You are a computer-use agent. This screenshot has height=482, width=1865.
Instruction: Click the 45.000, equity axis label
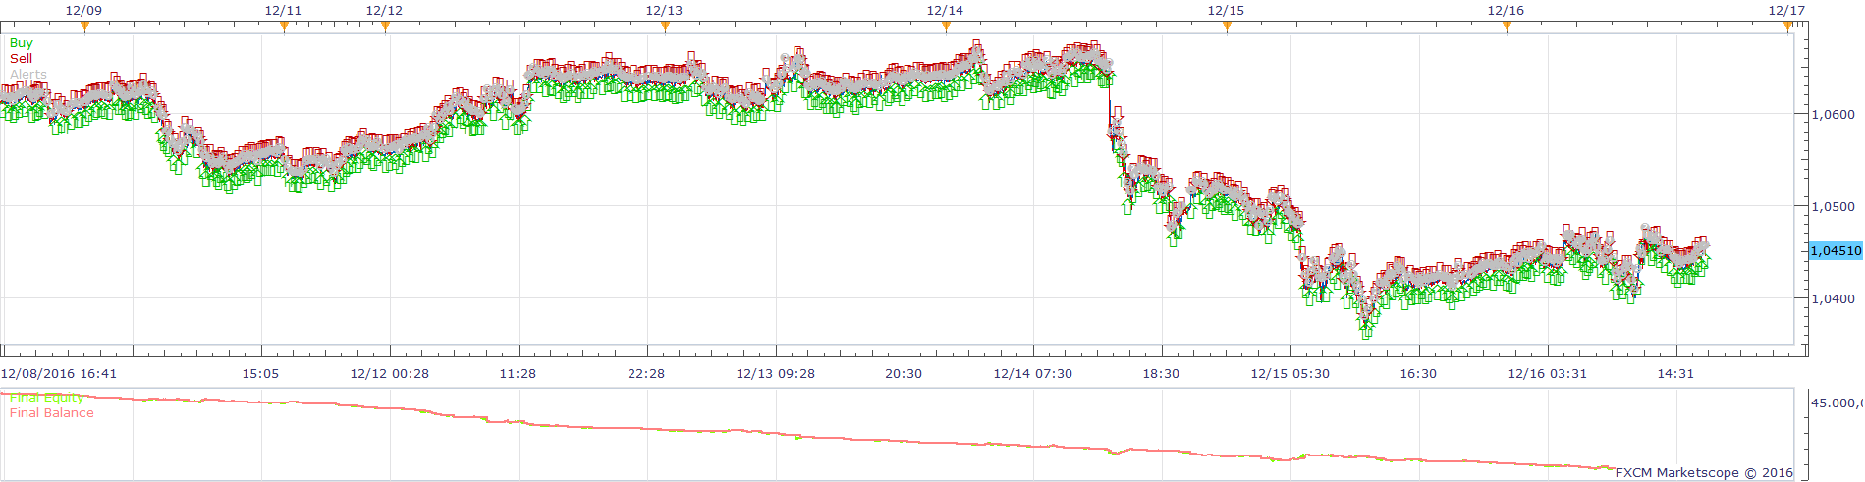click(1837, 403)
